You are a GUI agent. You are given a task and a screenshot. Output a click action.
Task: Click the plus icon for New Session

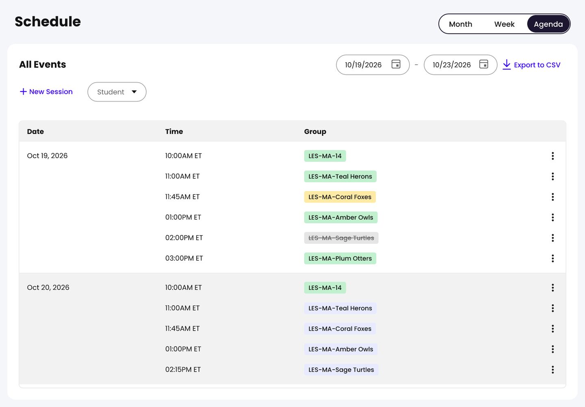pos(23,91)
